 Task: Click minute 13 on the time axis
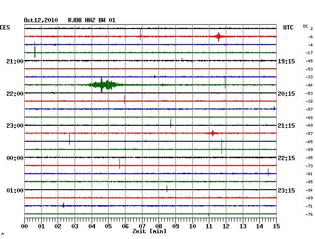243,226
